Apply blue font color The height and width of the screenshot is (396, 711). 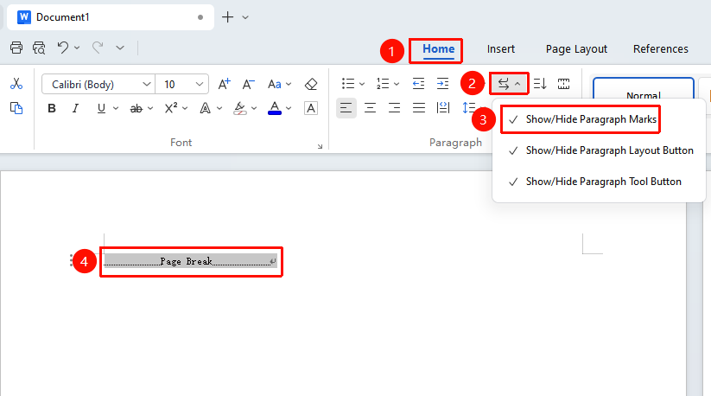275,108
